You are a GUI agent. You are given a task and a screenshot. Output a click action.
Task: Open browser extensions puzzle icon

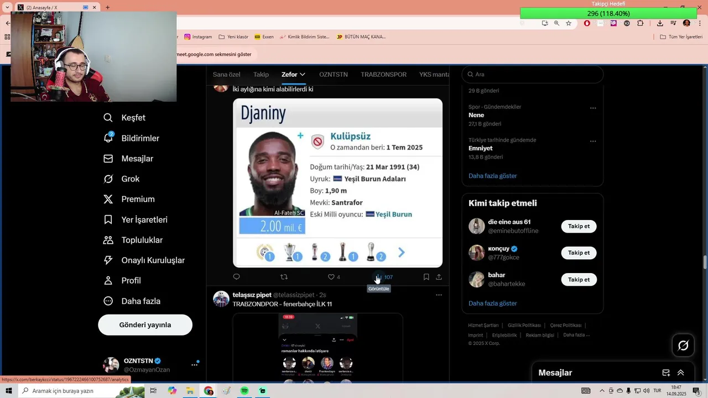tap(641, 23)
